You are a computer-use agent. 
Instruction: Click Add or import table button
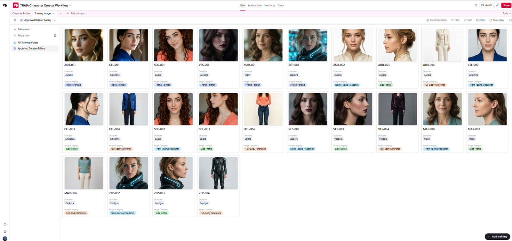pos(76,13)
